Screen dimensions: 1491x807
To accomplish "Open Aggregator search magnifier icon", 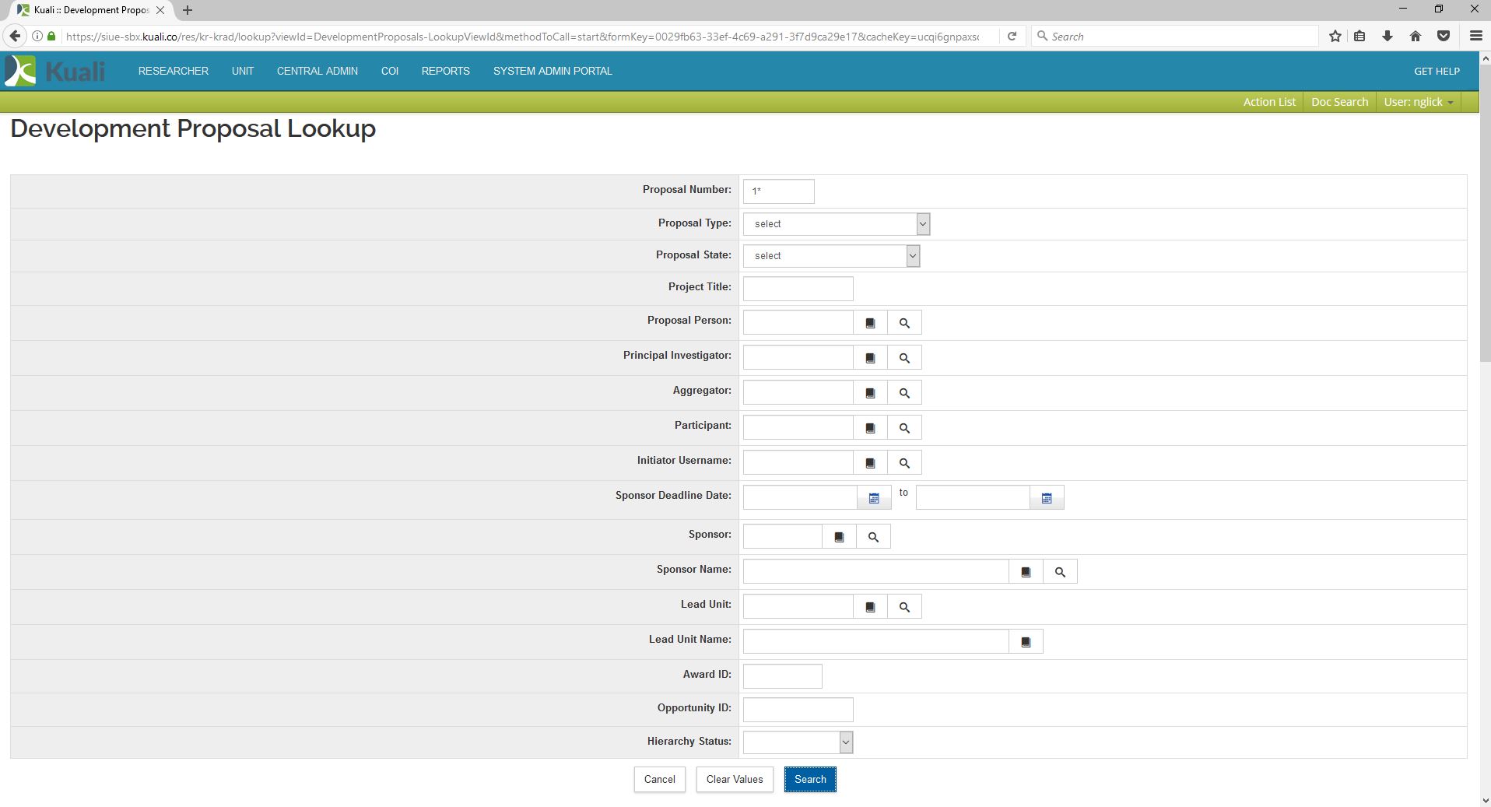I will 904,393.
